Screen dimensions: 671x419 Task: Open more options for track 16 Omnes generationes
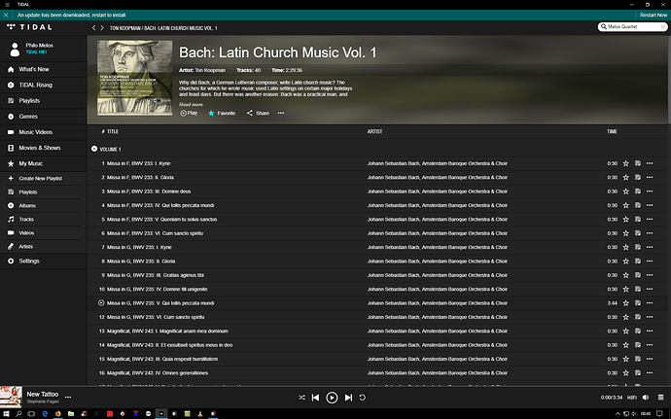coord(650,373)
